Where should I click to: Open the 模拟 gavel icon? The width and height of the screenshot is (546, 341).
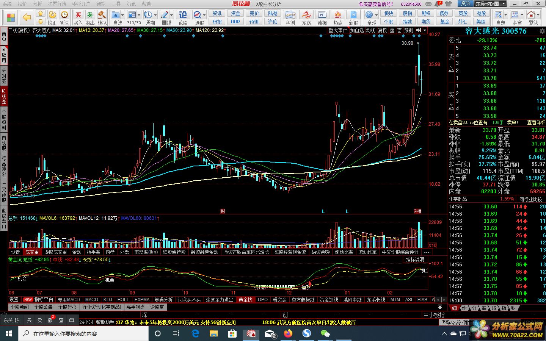[x=102, y=17]
